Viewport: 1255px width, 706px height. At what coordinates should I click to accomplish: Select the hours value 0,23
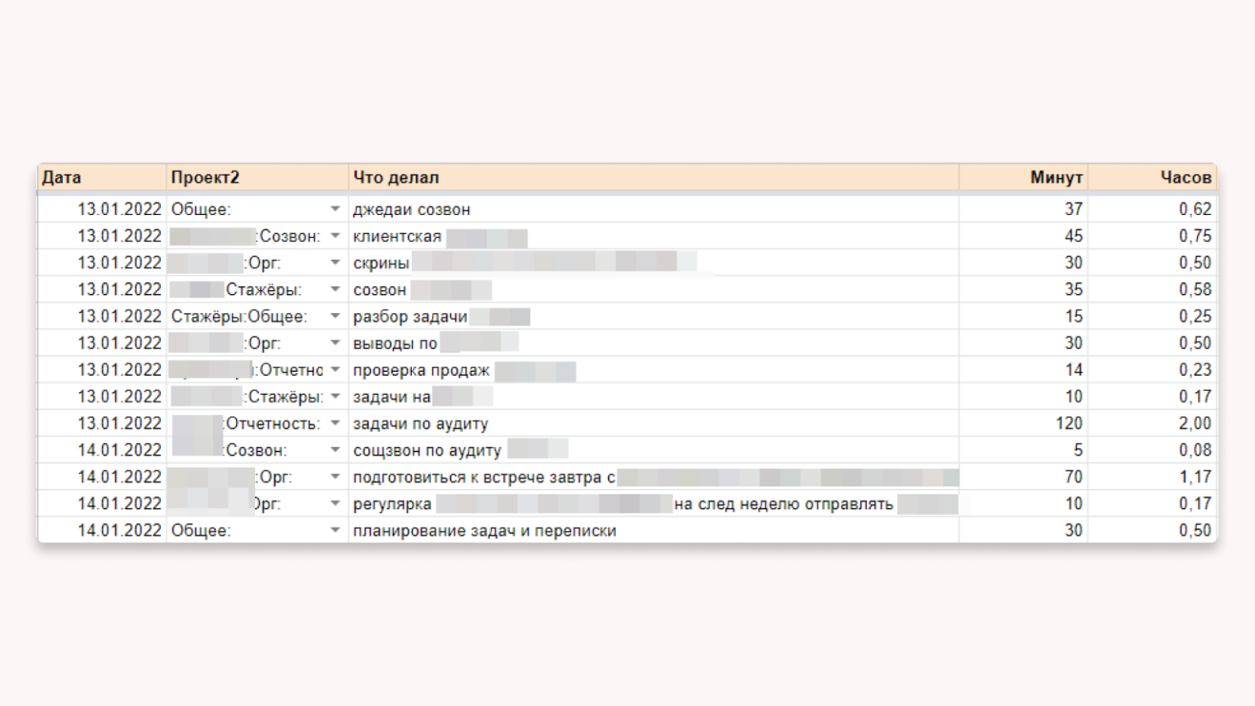[x=1195, y=370]
